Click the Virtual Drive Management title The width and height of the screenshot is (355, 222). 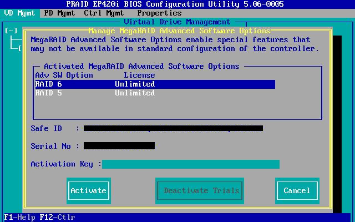[177, 22]
